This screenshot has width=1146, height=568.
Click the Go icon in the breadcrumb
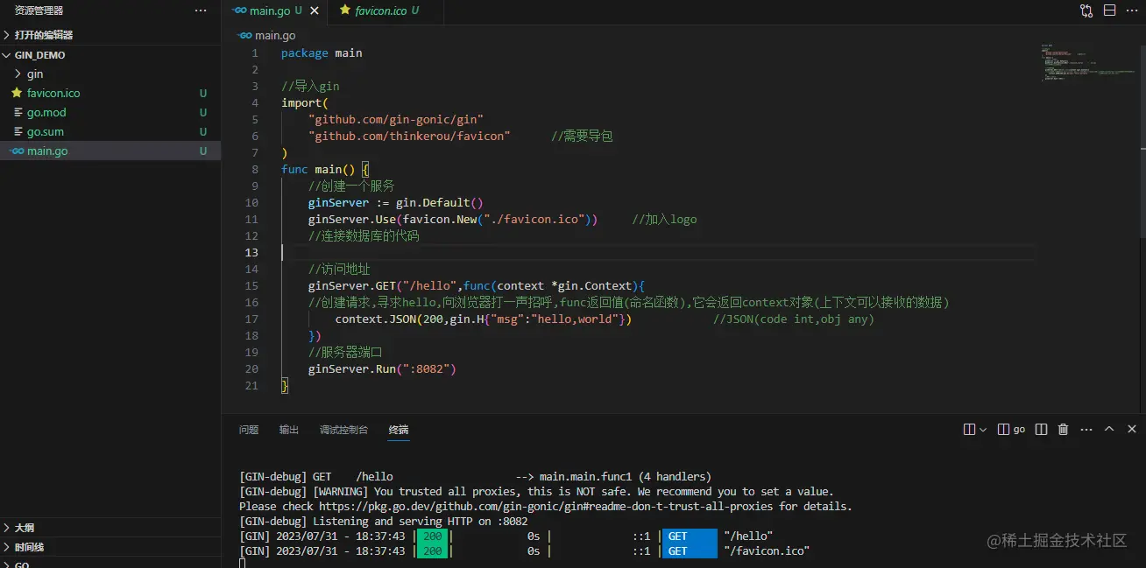[x=244, y=36]
